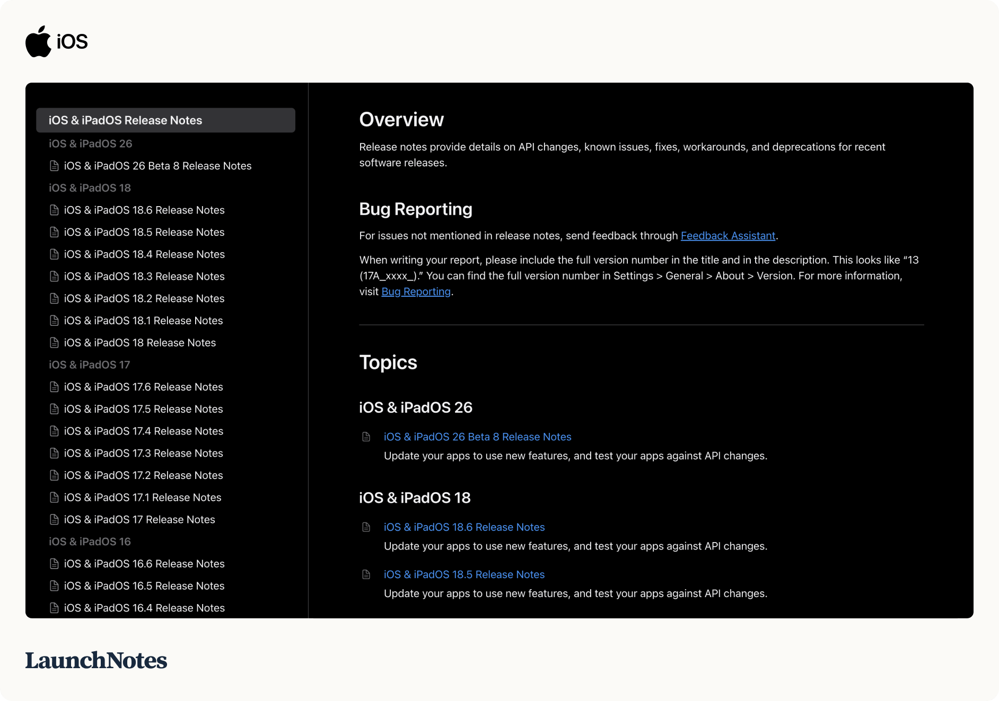
Task: Open iOS & iPadOS 17 Release Notes in sidebar
Action: pos(139,520)
